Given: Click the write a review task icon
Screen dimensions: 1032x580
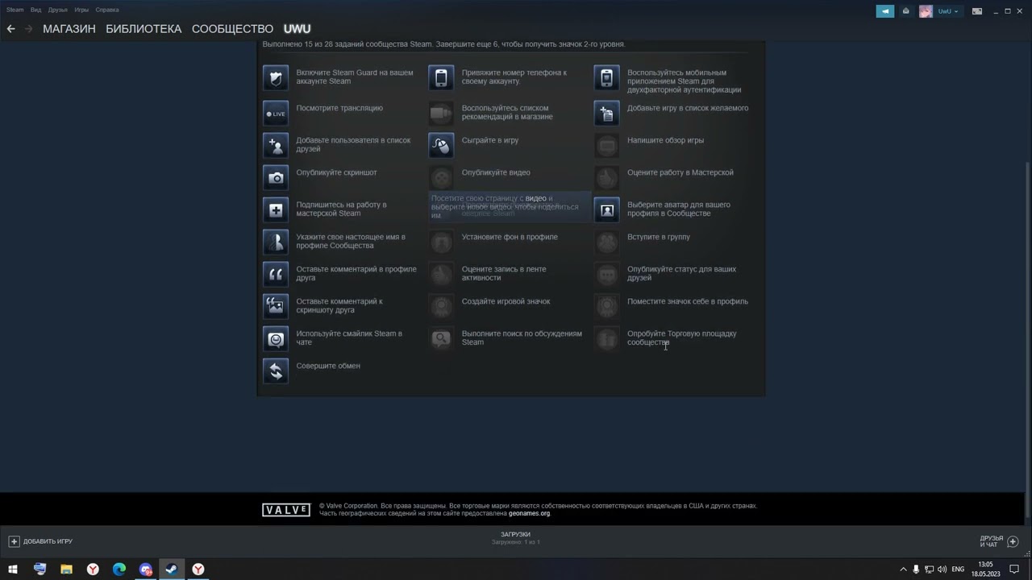Looking at the screenshot, I should click(x=607, y=145).
